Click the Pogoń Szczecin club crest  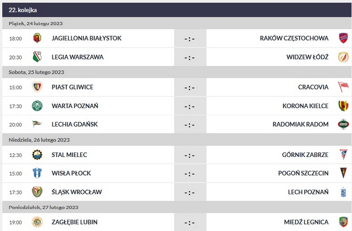coord(343,173)
